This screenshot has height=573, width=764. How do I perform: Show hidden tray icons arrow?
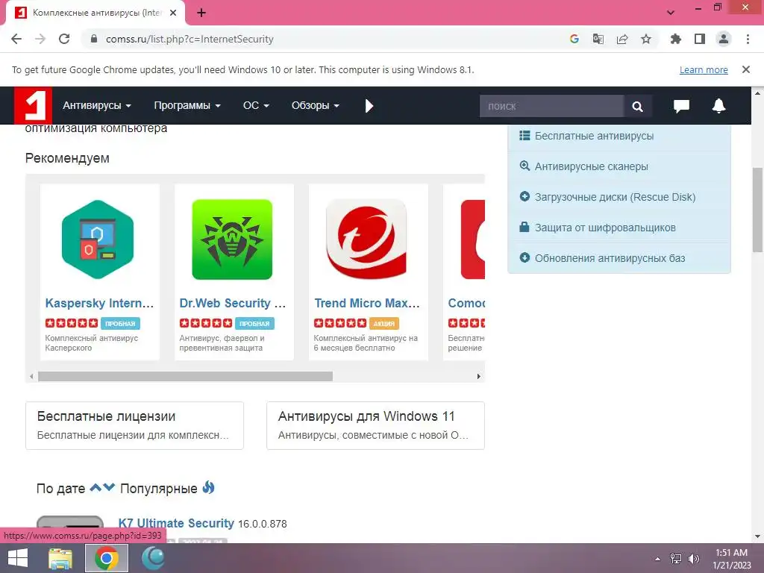click(658, 559)
